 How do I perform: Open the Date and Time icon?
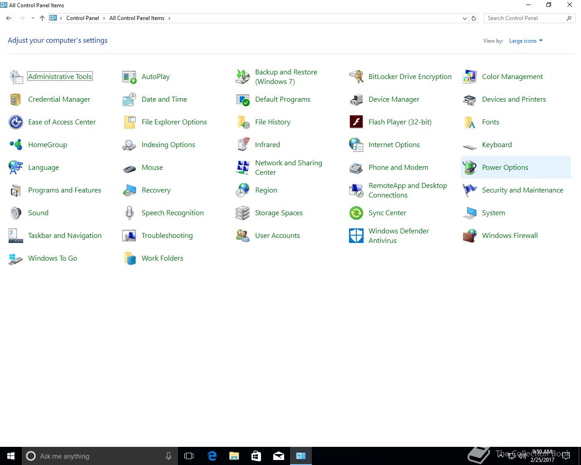[129, 99]
